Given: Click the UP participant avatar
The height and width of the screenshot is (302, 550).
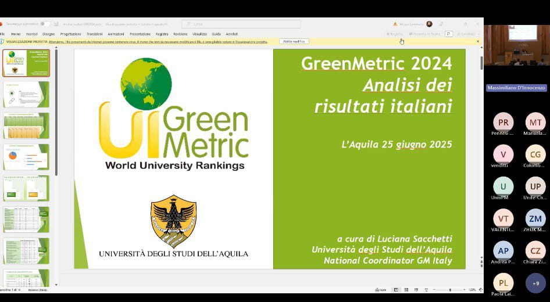Looking at the screenshot, I should pyautogui.click(x=535, y=186).
